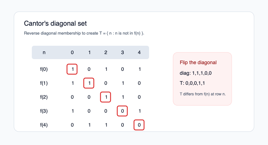Click the f(3) row label
Screen dimensions: 268x145
coord(44,111)
